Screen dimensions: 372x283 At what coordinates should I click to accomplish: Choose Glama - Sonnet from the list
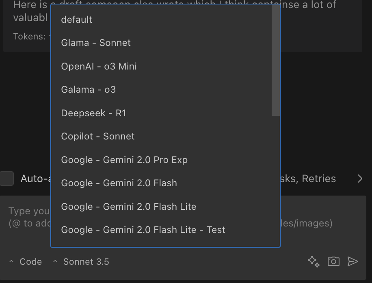[x=96, y=43]
